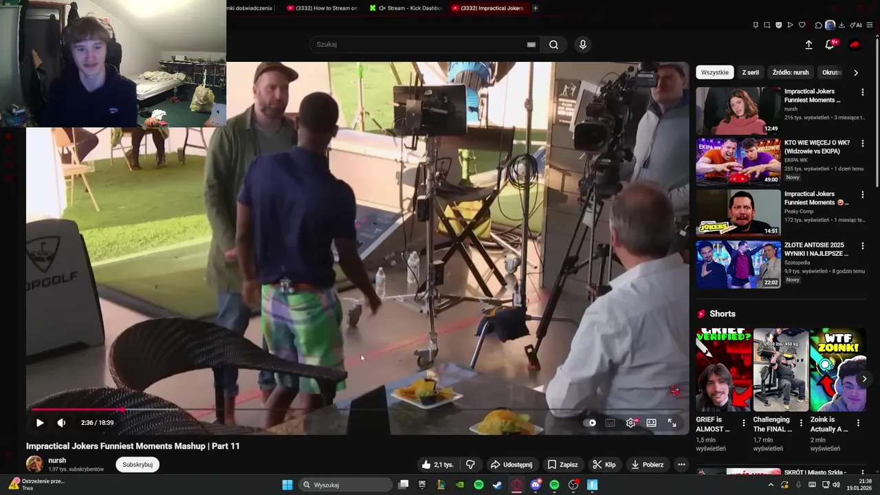Screen dimensions: 880x495
Task: Enter fullscreen mode in the player
Action: click(x=672, y=423)
